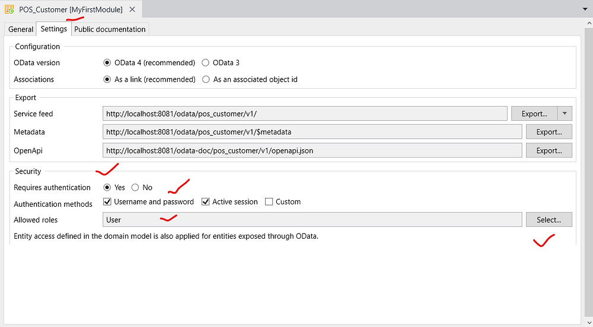Toggle Username and password checkbox
Viewport: 593px width, 327px height.
click(107, 202)
